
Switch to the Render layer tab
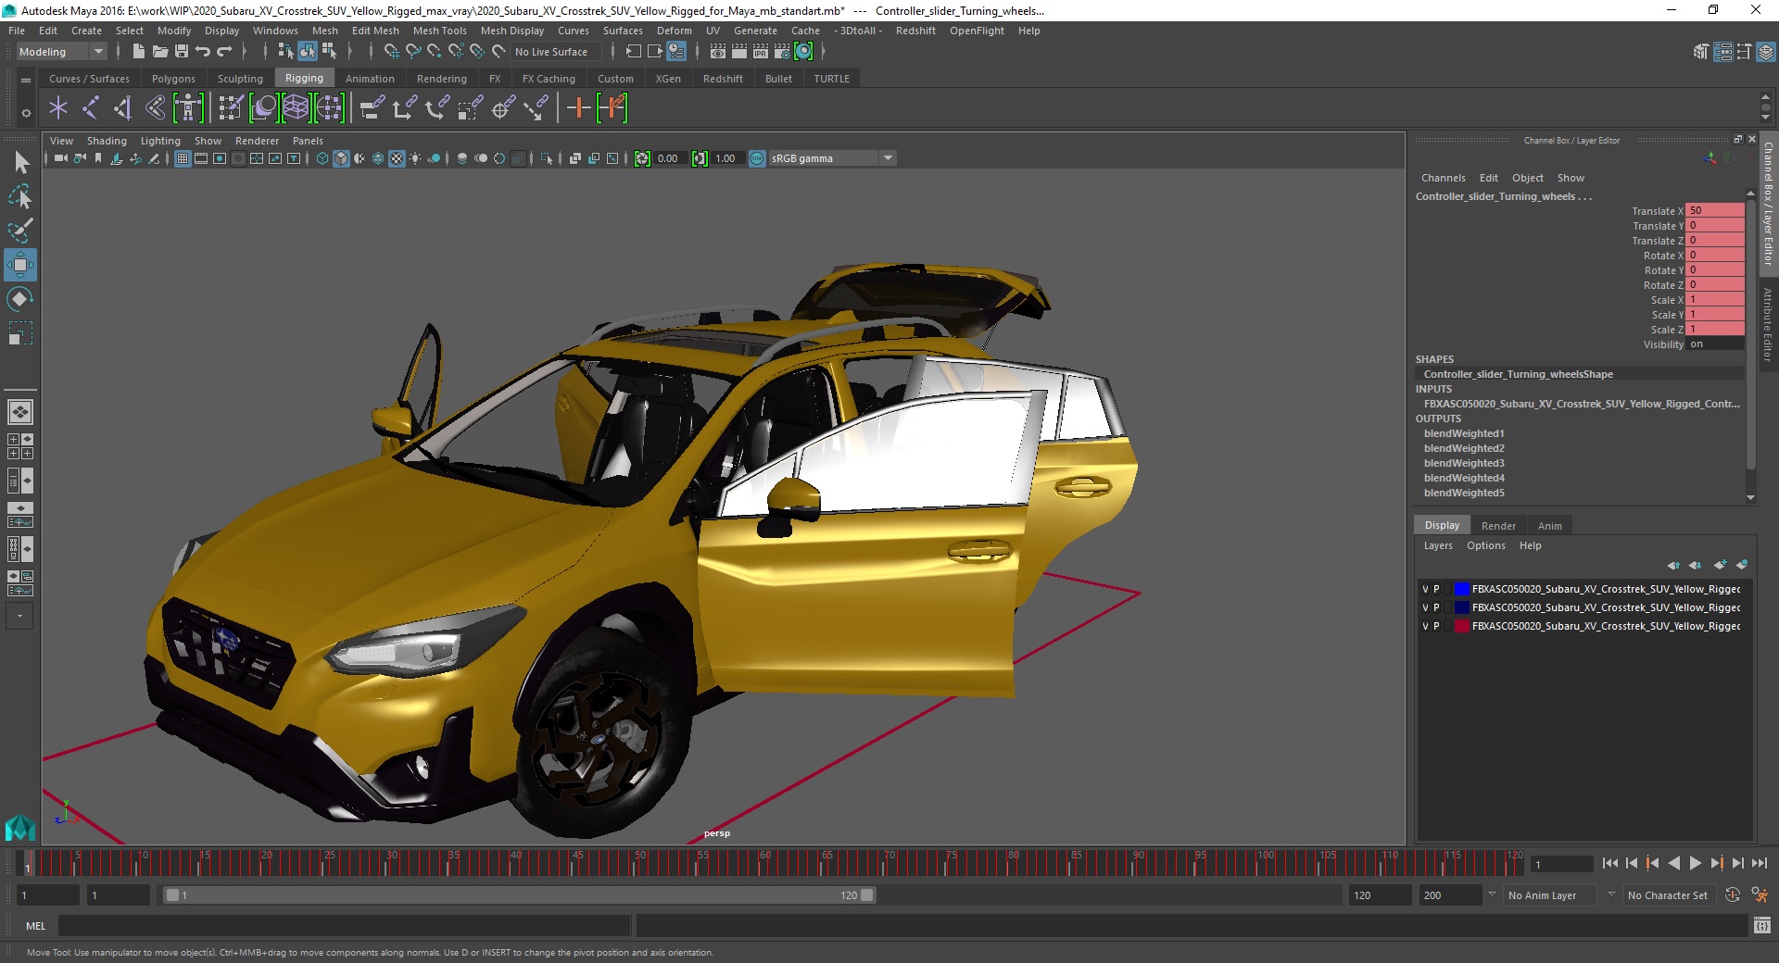pos(1498,525)
